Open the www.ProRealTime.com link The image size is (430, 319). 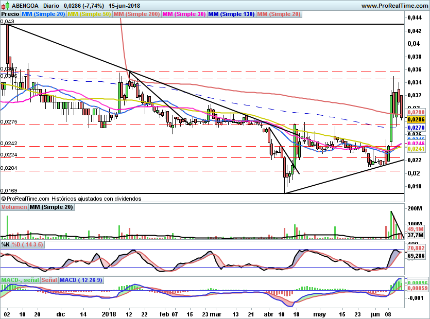click(x=394, y=6)
